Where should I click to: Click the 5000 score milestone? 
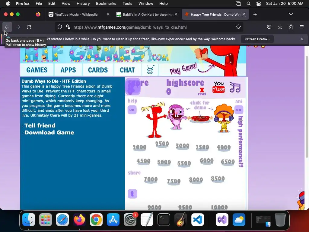(x=164, y=162)
